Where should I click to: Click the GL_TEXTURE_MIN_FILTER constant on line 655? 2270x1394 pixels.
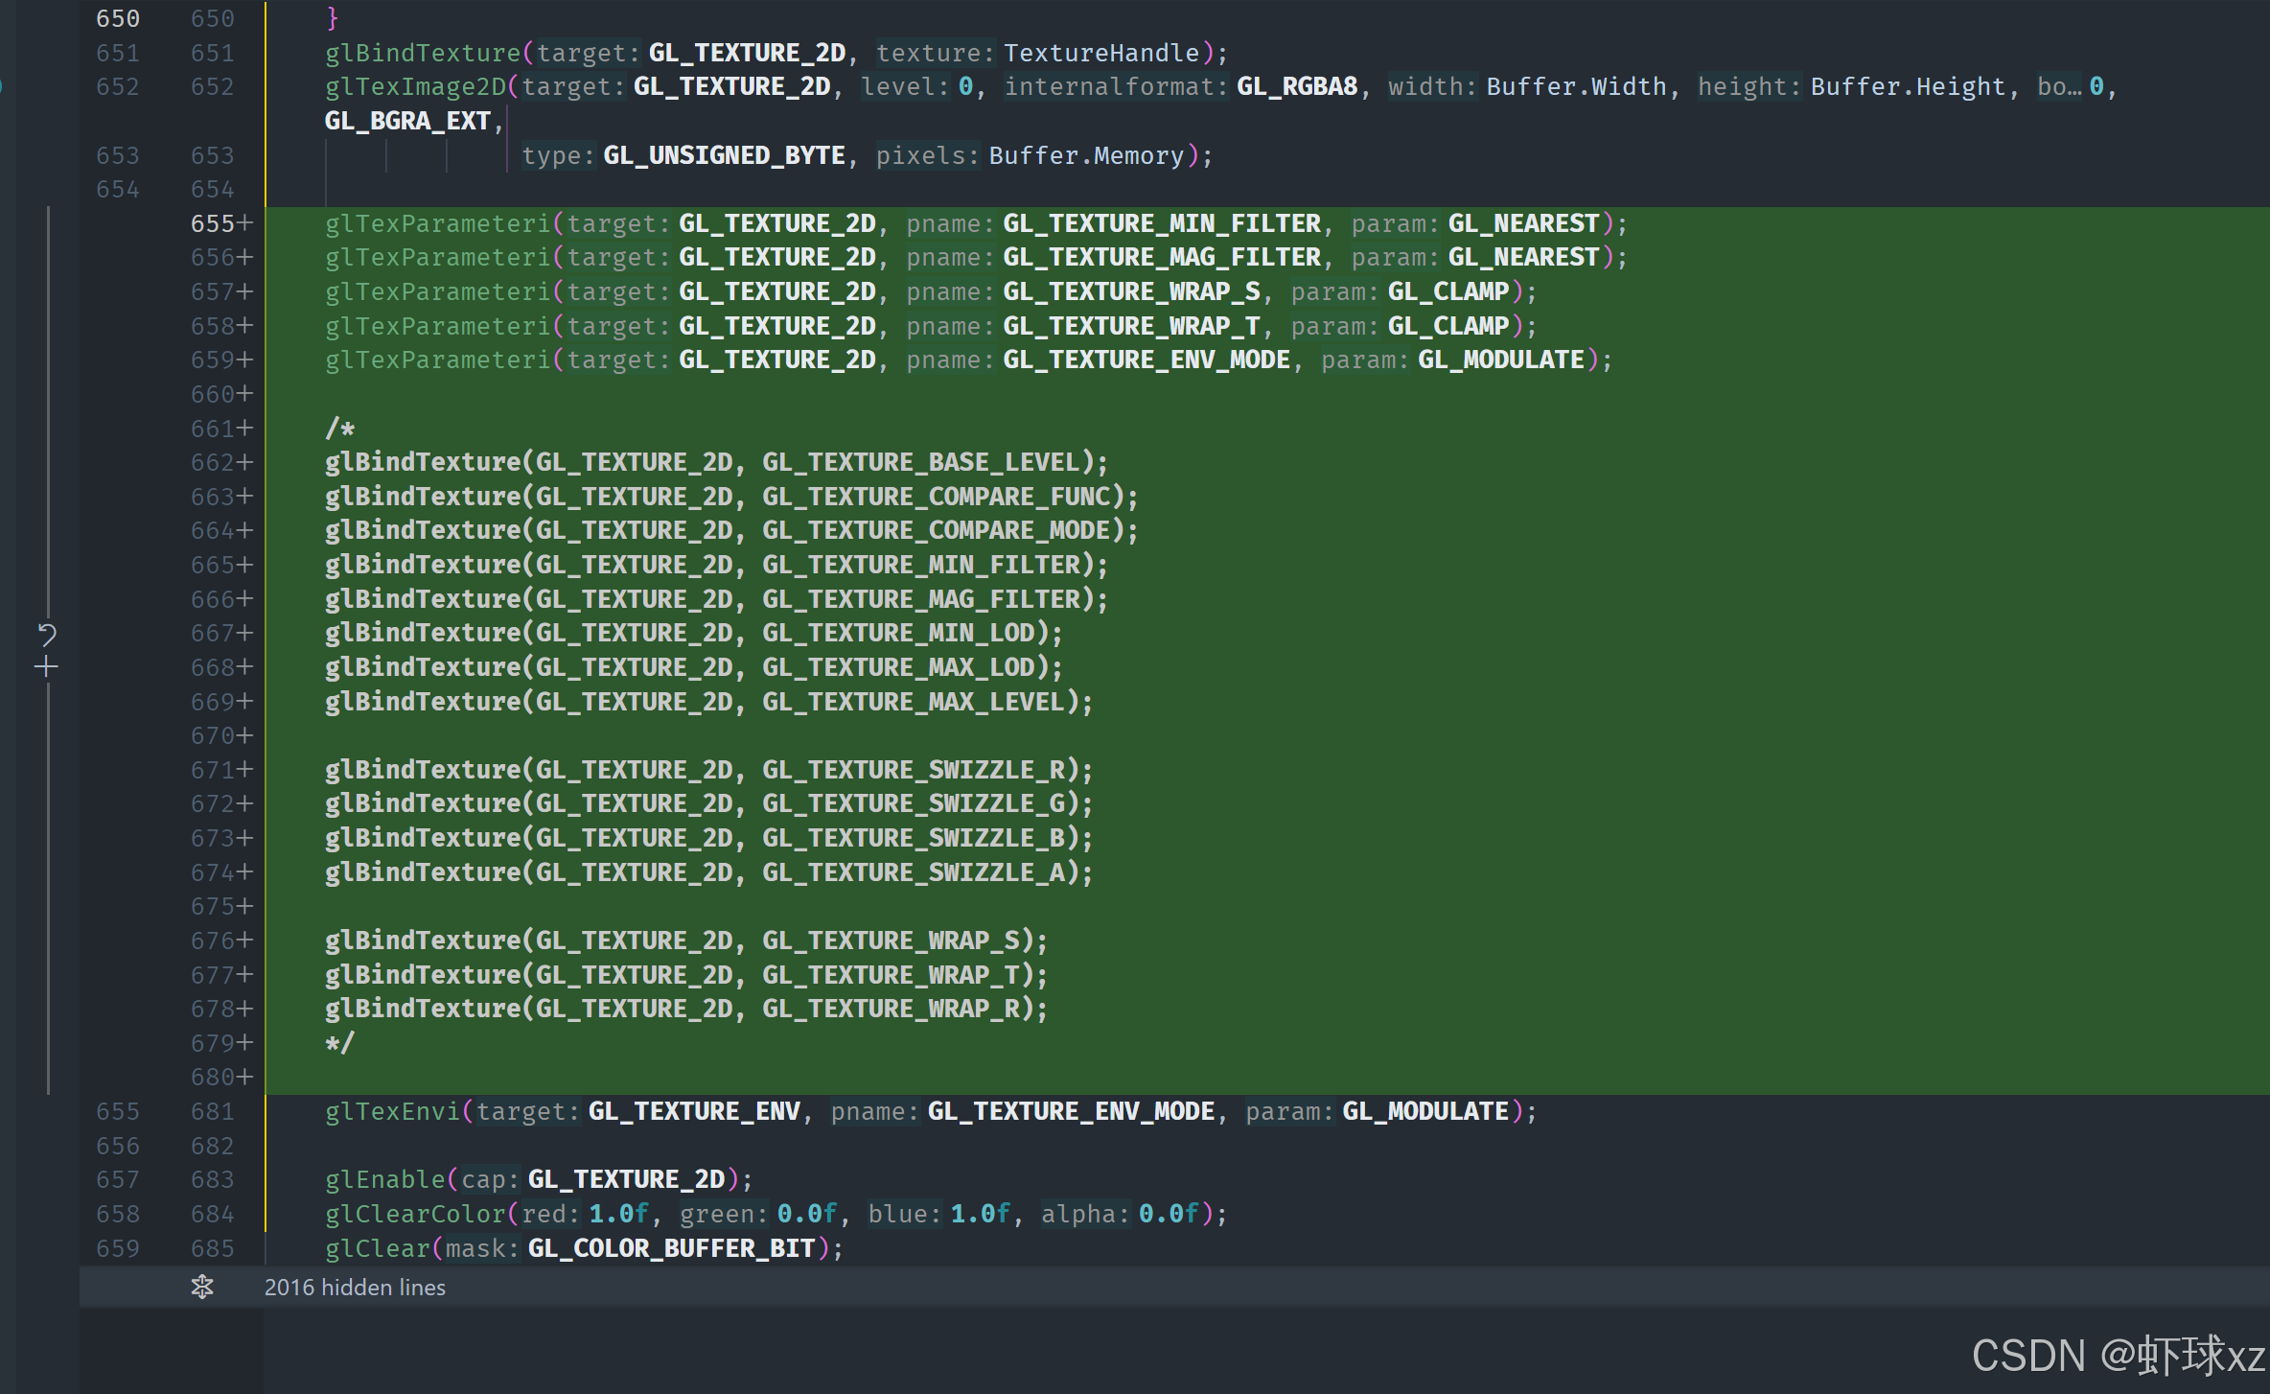1161,223
